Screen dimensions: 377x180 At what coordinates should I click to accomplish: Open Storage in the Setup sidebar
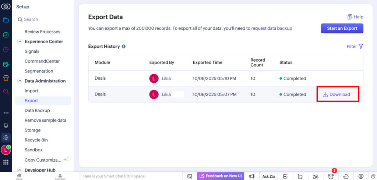[x=32, y=130]
